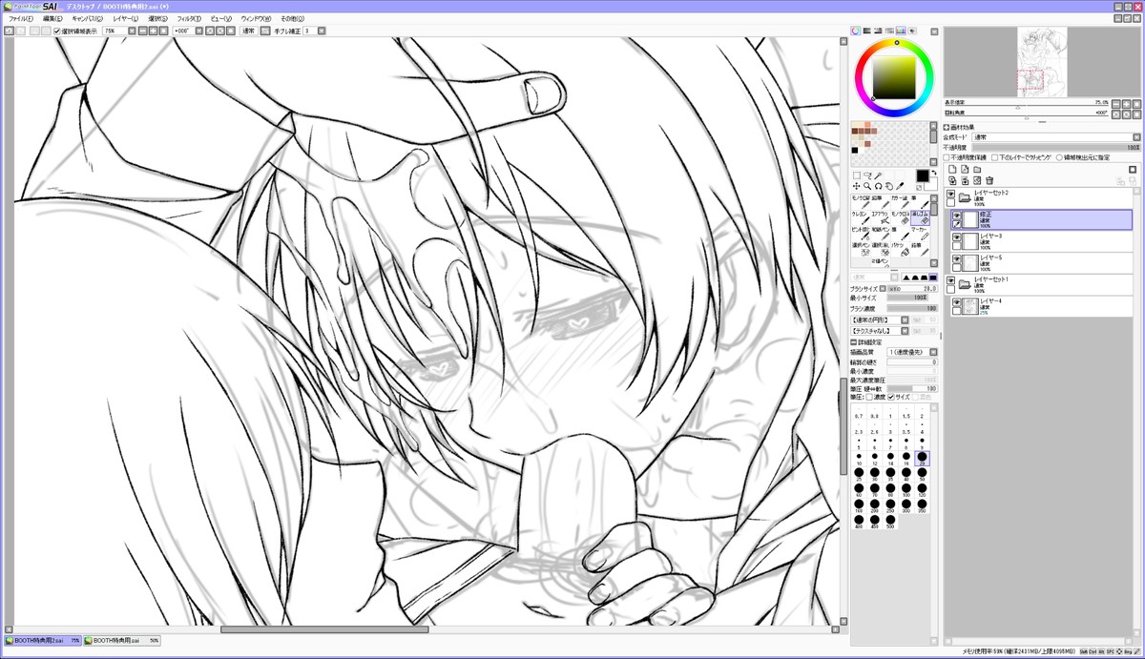1145x659 pixels.
Task: Click the primary black foreground color swatch
Action: 922,175
